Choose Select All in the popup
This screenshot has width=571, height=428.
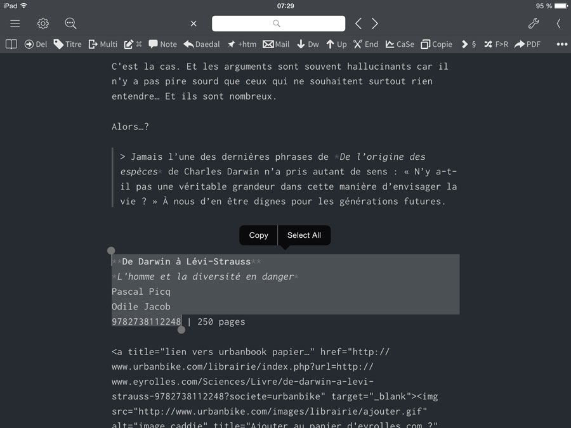(304, 235)
